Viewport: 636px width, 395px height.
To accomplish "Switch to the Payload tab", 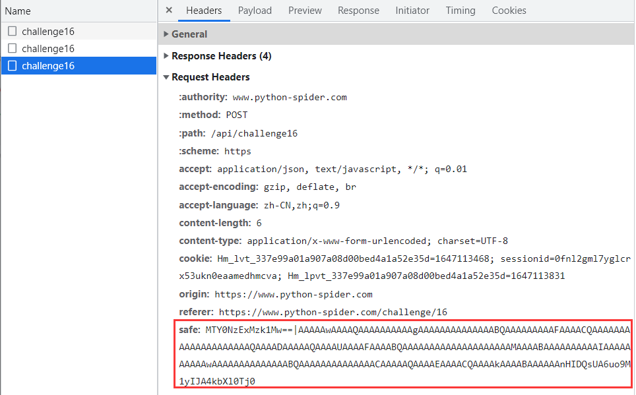I will (x=255, y=11).
